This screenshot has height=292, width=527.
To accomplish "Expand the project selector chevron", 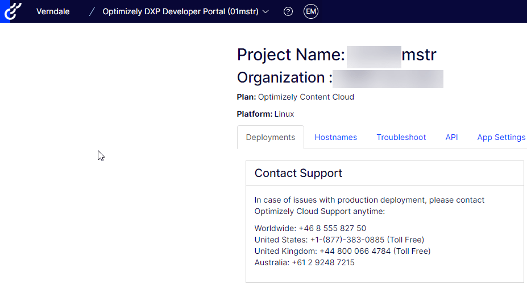I will 265,11.
